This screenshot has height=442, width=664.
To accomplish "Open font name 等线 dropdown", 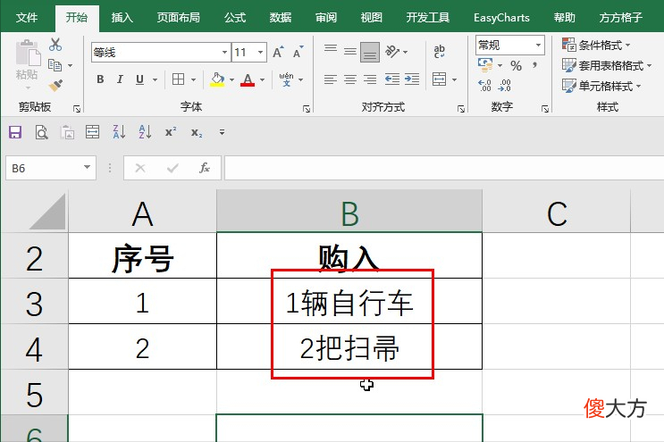I will pyautogui.click(x=225, y=53).
